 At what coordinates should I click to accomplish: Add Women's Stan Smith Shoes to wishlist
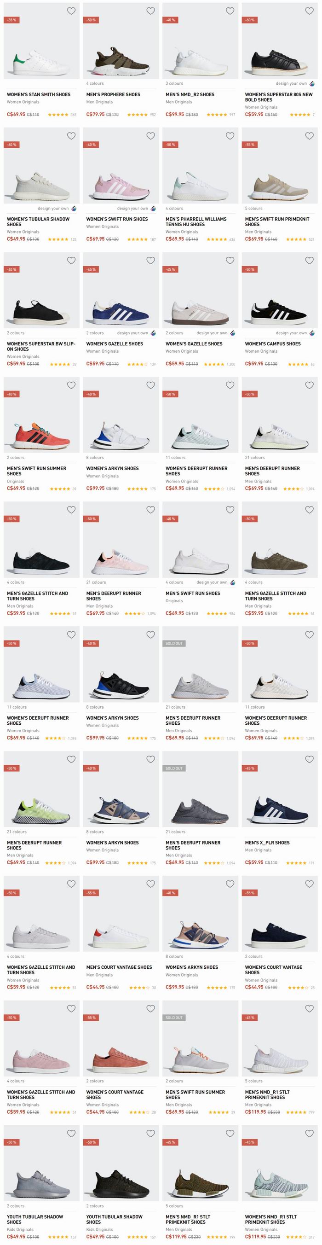click(71, 11)
